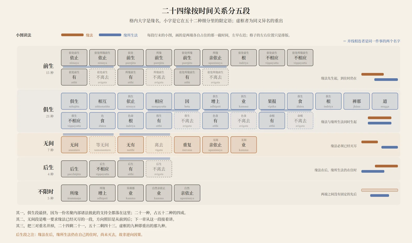Click the orange 缘法 legend swatch
Viewport: 412px width, 243px height.
(x=72, y=35)
